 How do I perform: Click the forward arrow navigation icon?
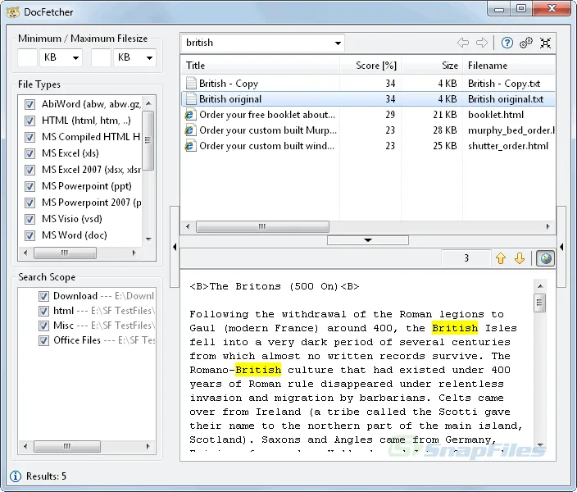click(x=482, y=43)
